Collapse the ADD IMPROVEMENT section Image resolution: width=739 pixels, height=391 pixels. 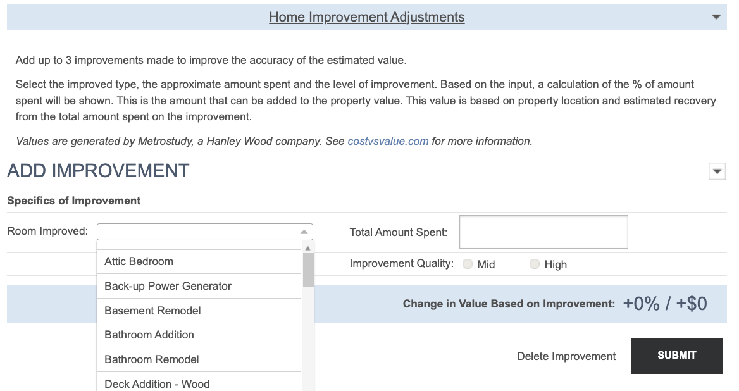click(717, 171)
